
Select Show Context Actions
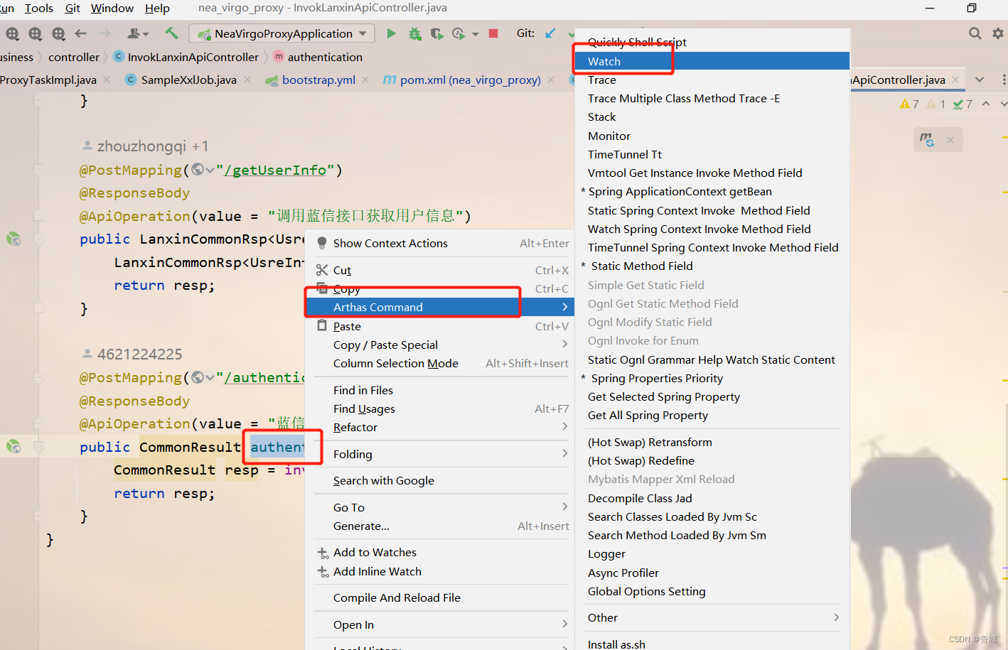(440, 243)
